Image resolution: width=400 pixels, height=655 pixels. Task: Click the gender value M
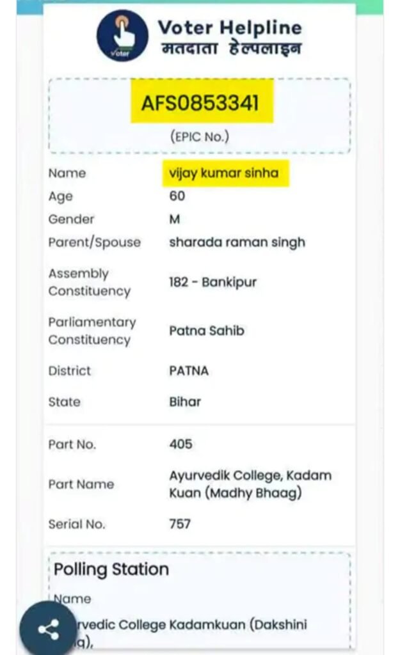click(175, 219)
